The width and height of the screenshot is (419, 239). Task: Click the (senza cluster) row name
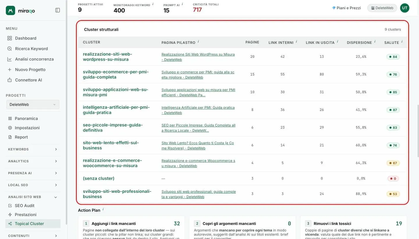pyautogui.click(x=99, y=178)
